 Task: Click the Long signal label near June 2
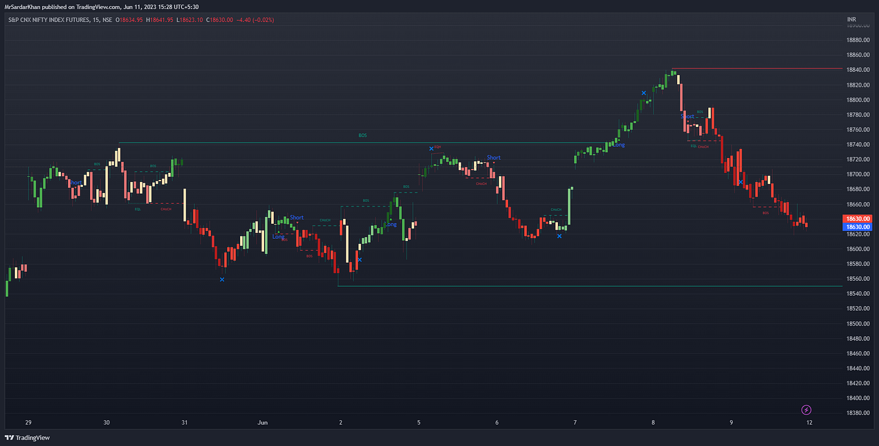pos(390,224)
